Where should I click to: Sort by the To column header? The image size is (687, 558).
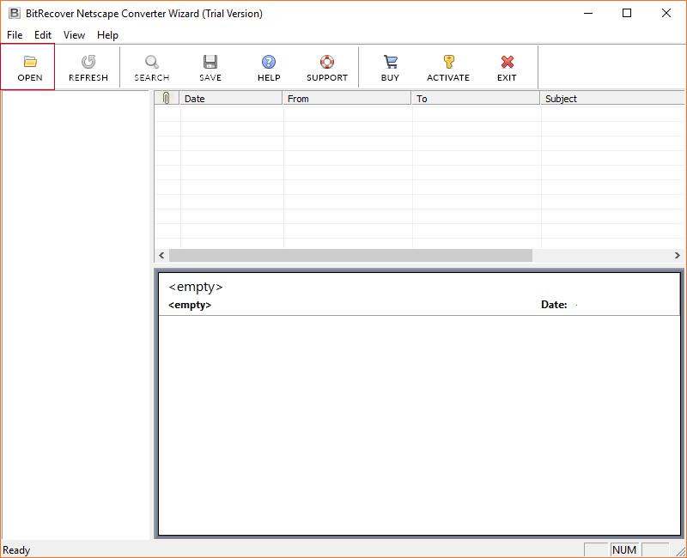coord(476,98)
